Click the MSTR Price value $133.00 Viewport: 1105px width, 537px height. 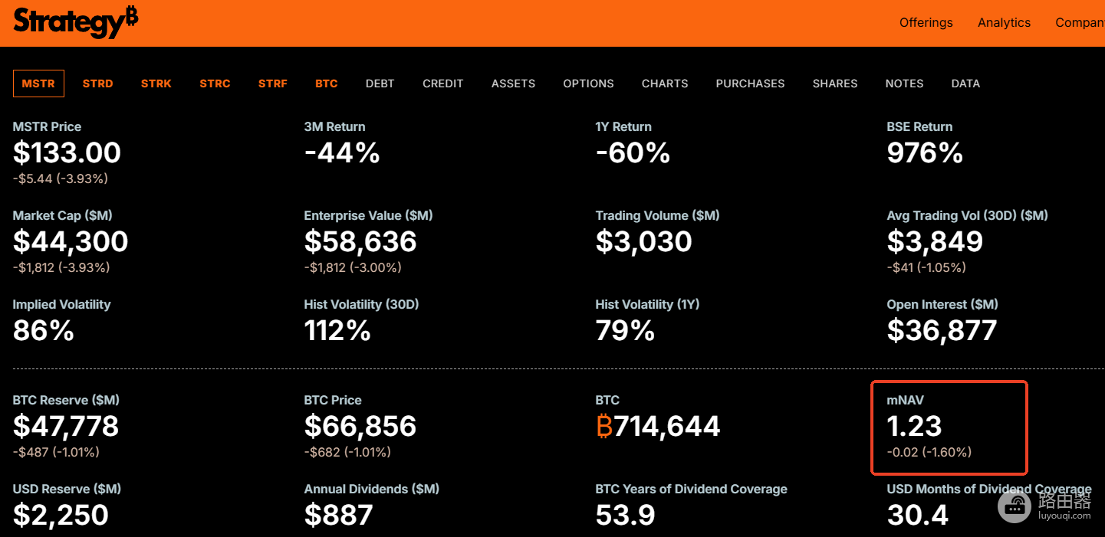[67, 153]
